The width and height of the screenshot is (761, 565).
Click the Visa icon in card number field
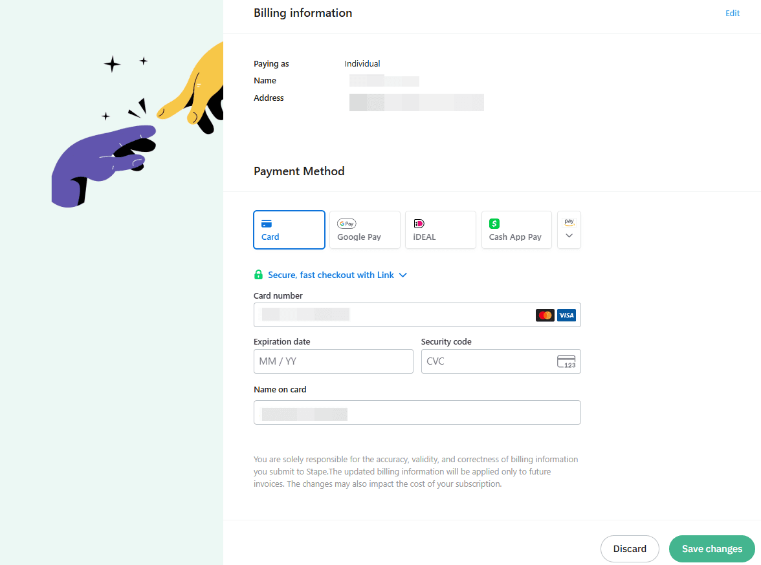tap(566, 315)
